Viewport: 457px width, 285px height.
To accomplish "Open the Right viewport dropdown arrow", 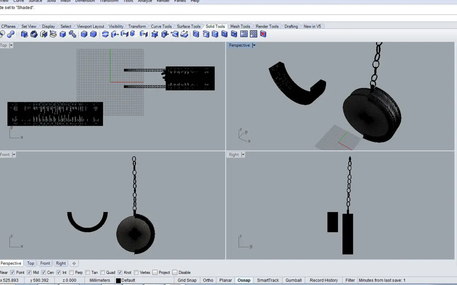I will 243,155.
